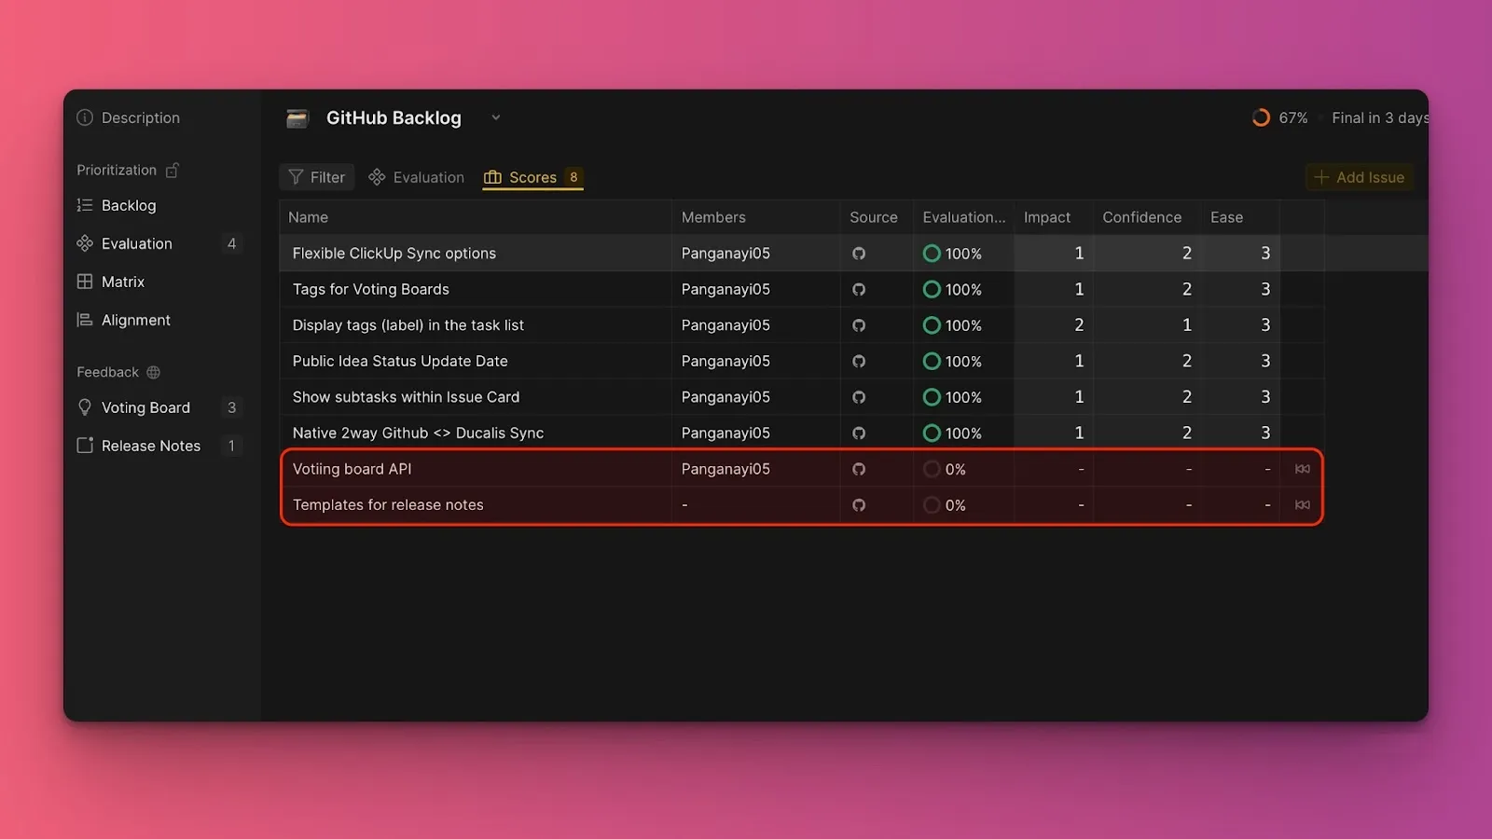Click the Evaluation column header

point(963,217)
